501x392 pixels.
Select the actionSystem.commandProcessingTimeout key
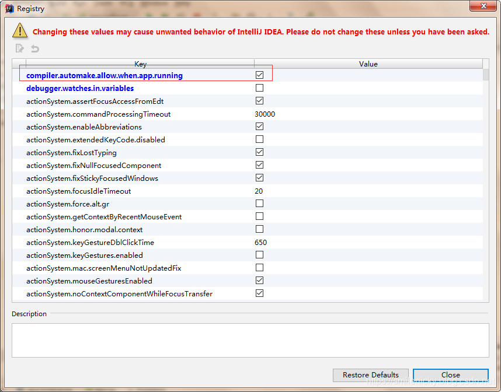99,114
